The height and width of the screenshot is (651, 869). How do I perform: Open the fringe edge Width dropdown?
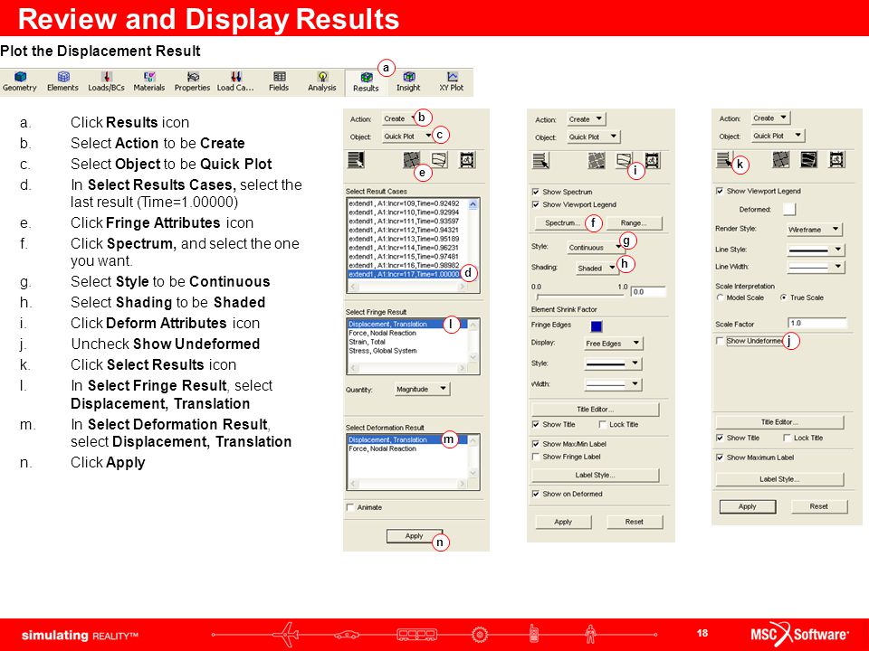click(x=614, y=384)
